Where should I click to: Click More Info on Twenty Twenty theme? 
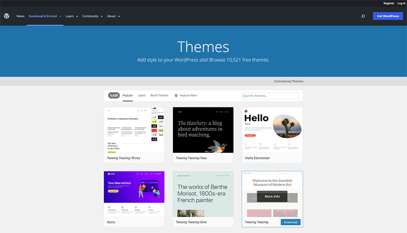coord(272,196)
